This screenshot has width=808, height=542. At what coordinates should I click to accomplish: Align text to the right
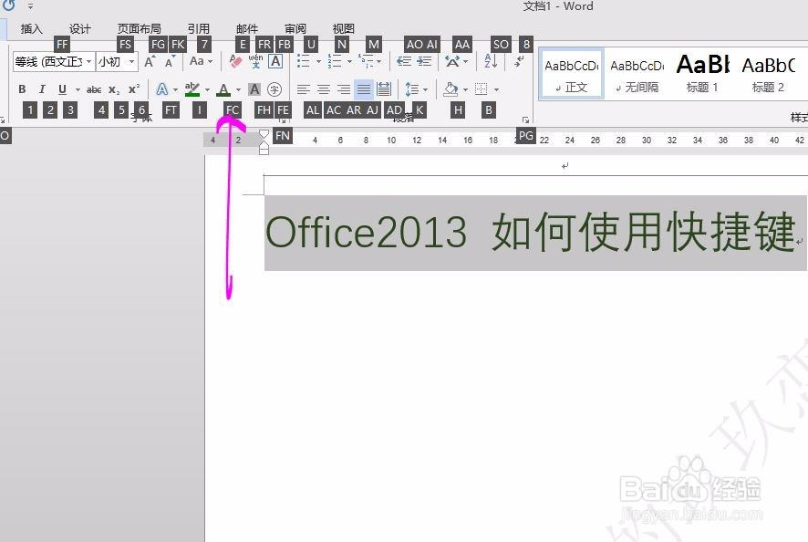344,89
